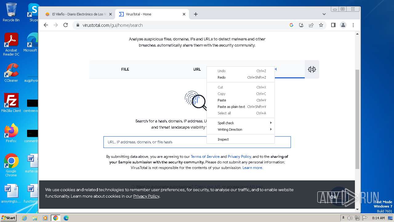Expand Spell check submenu
Screen dimensions: 394x222
coord(241,123)
